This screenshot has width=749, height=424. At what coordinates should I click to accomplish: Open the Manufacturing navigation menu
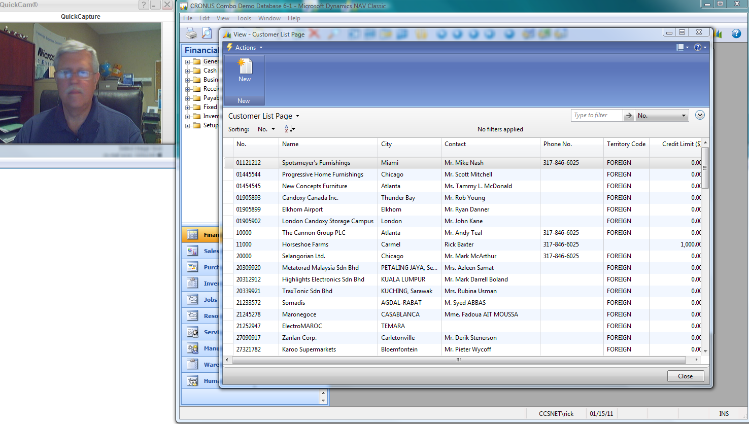pos(200,348)
